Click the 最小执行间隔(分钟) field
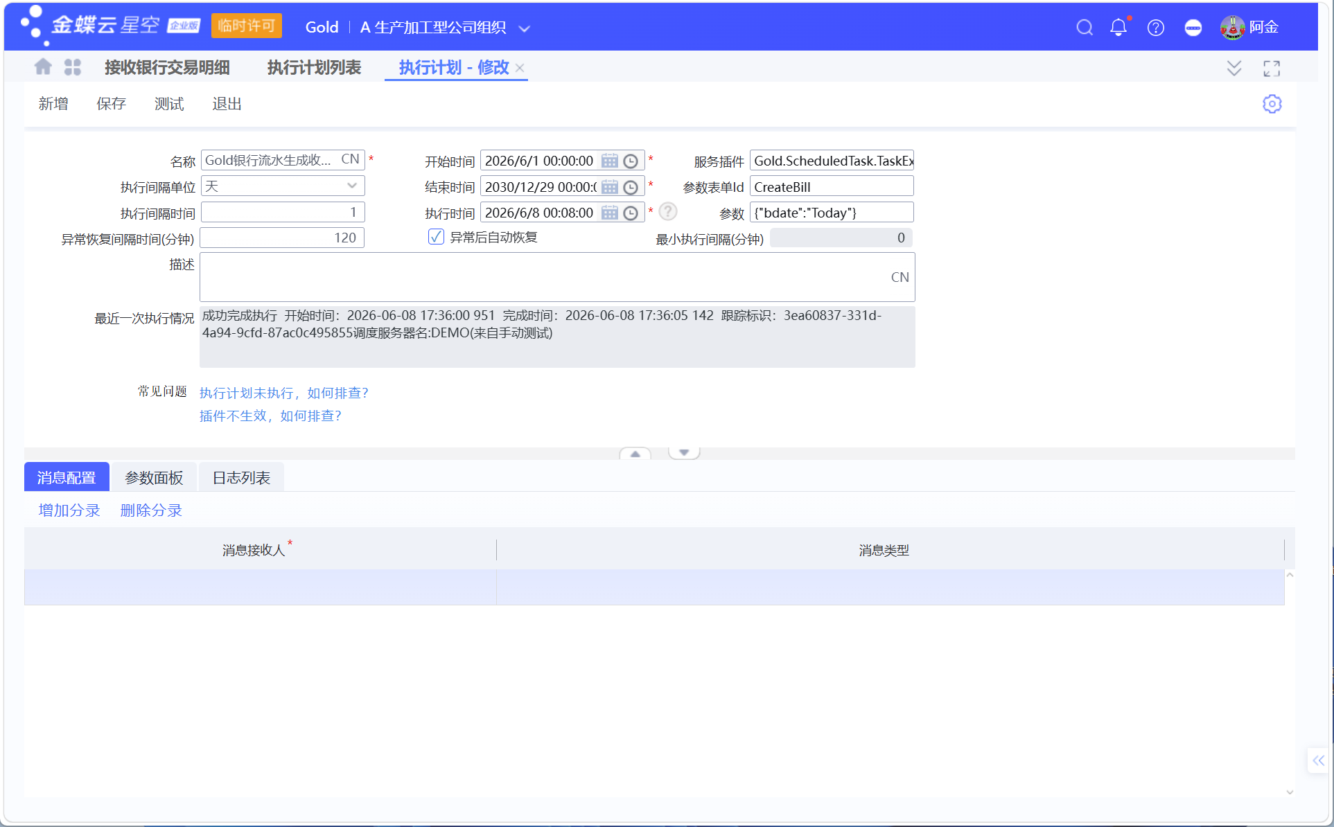Screen dimensions: 1334x827 [841, 238]
